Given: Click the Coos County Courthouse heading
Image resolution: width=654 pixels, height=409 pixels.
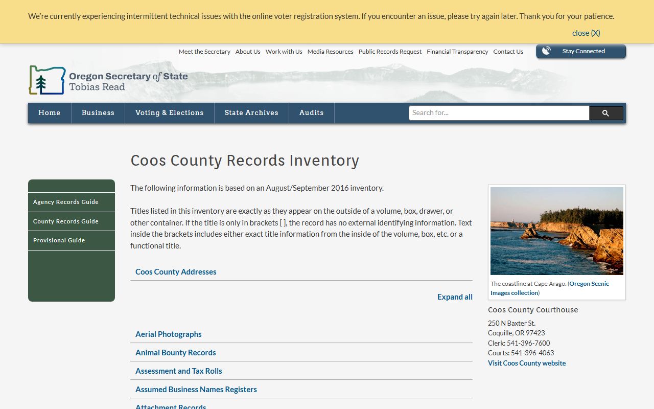Looking at the screenshot, I should [x=533, y=310].
